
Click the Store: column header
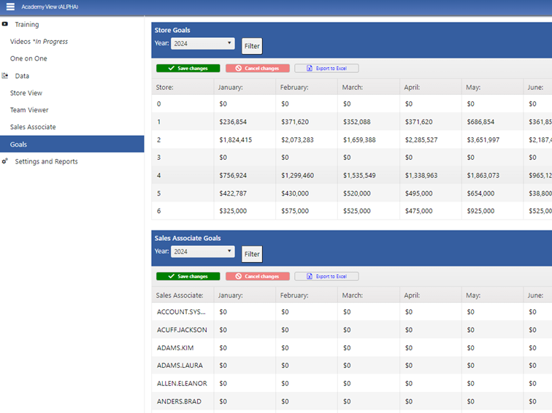pyautogui.click(x=183, y=88)
